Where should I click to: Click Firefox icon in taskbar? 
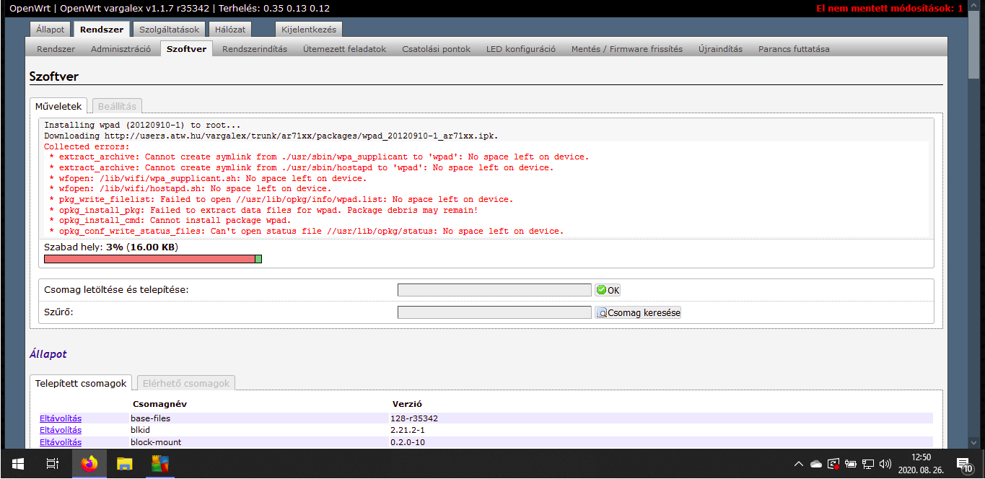[x=89, y=464]
